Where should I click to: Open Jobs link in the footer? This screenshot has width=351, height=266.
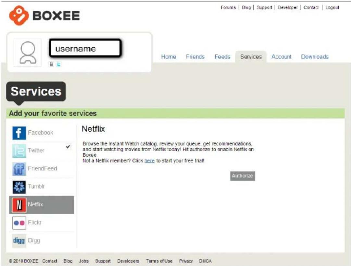[84, 261]
